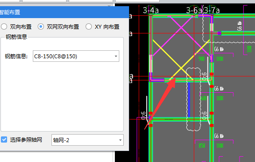Image resolution: width=255 pixels, height=162 pixels.
Task: Open the 钢筋信息 dropdown arrow
Action: (116, 57)
